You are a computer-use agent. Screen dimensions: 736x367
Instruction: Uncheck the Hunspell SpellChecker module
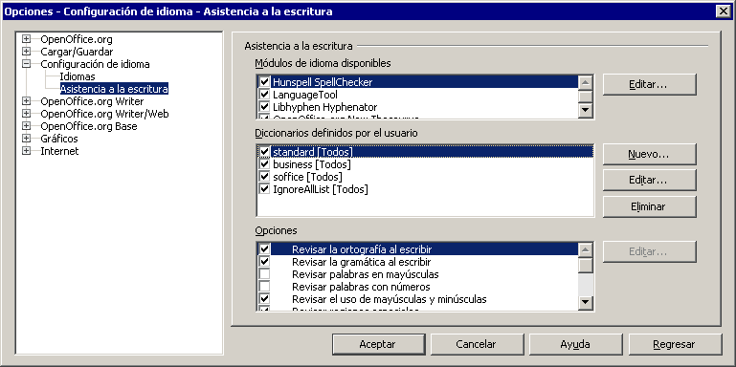point(265,82)
